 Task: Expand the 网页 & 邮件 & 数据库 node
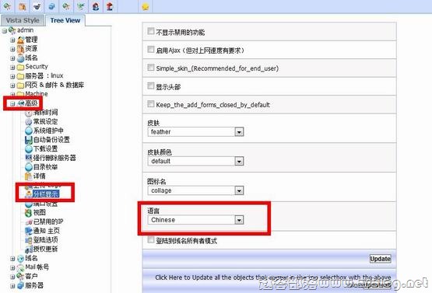(12, 85)
